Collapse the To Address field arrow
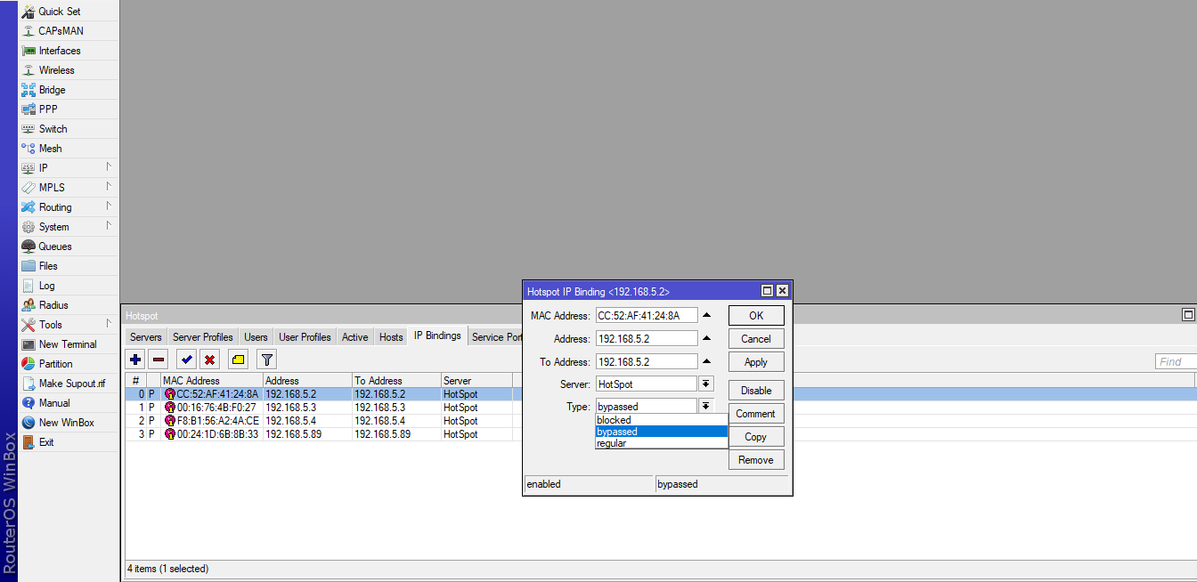This screenshot has height=582, width=1197. (706, 361)
